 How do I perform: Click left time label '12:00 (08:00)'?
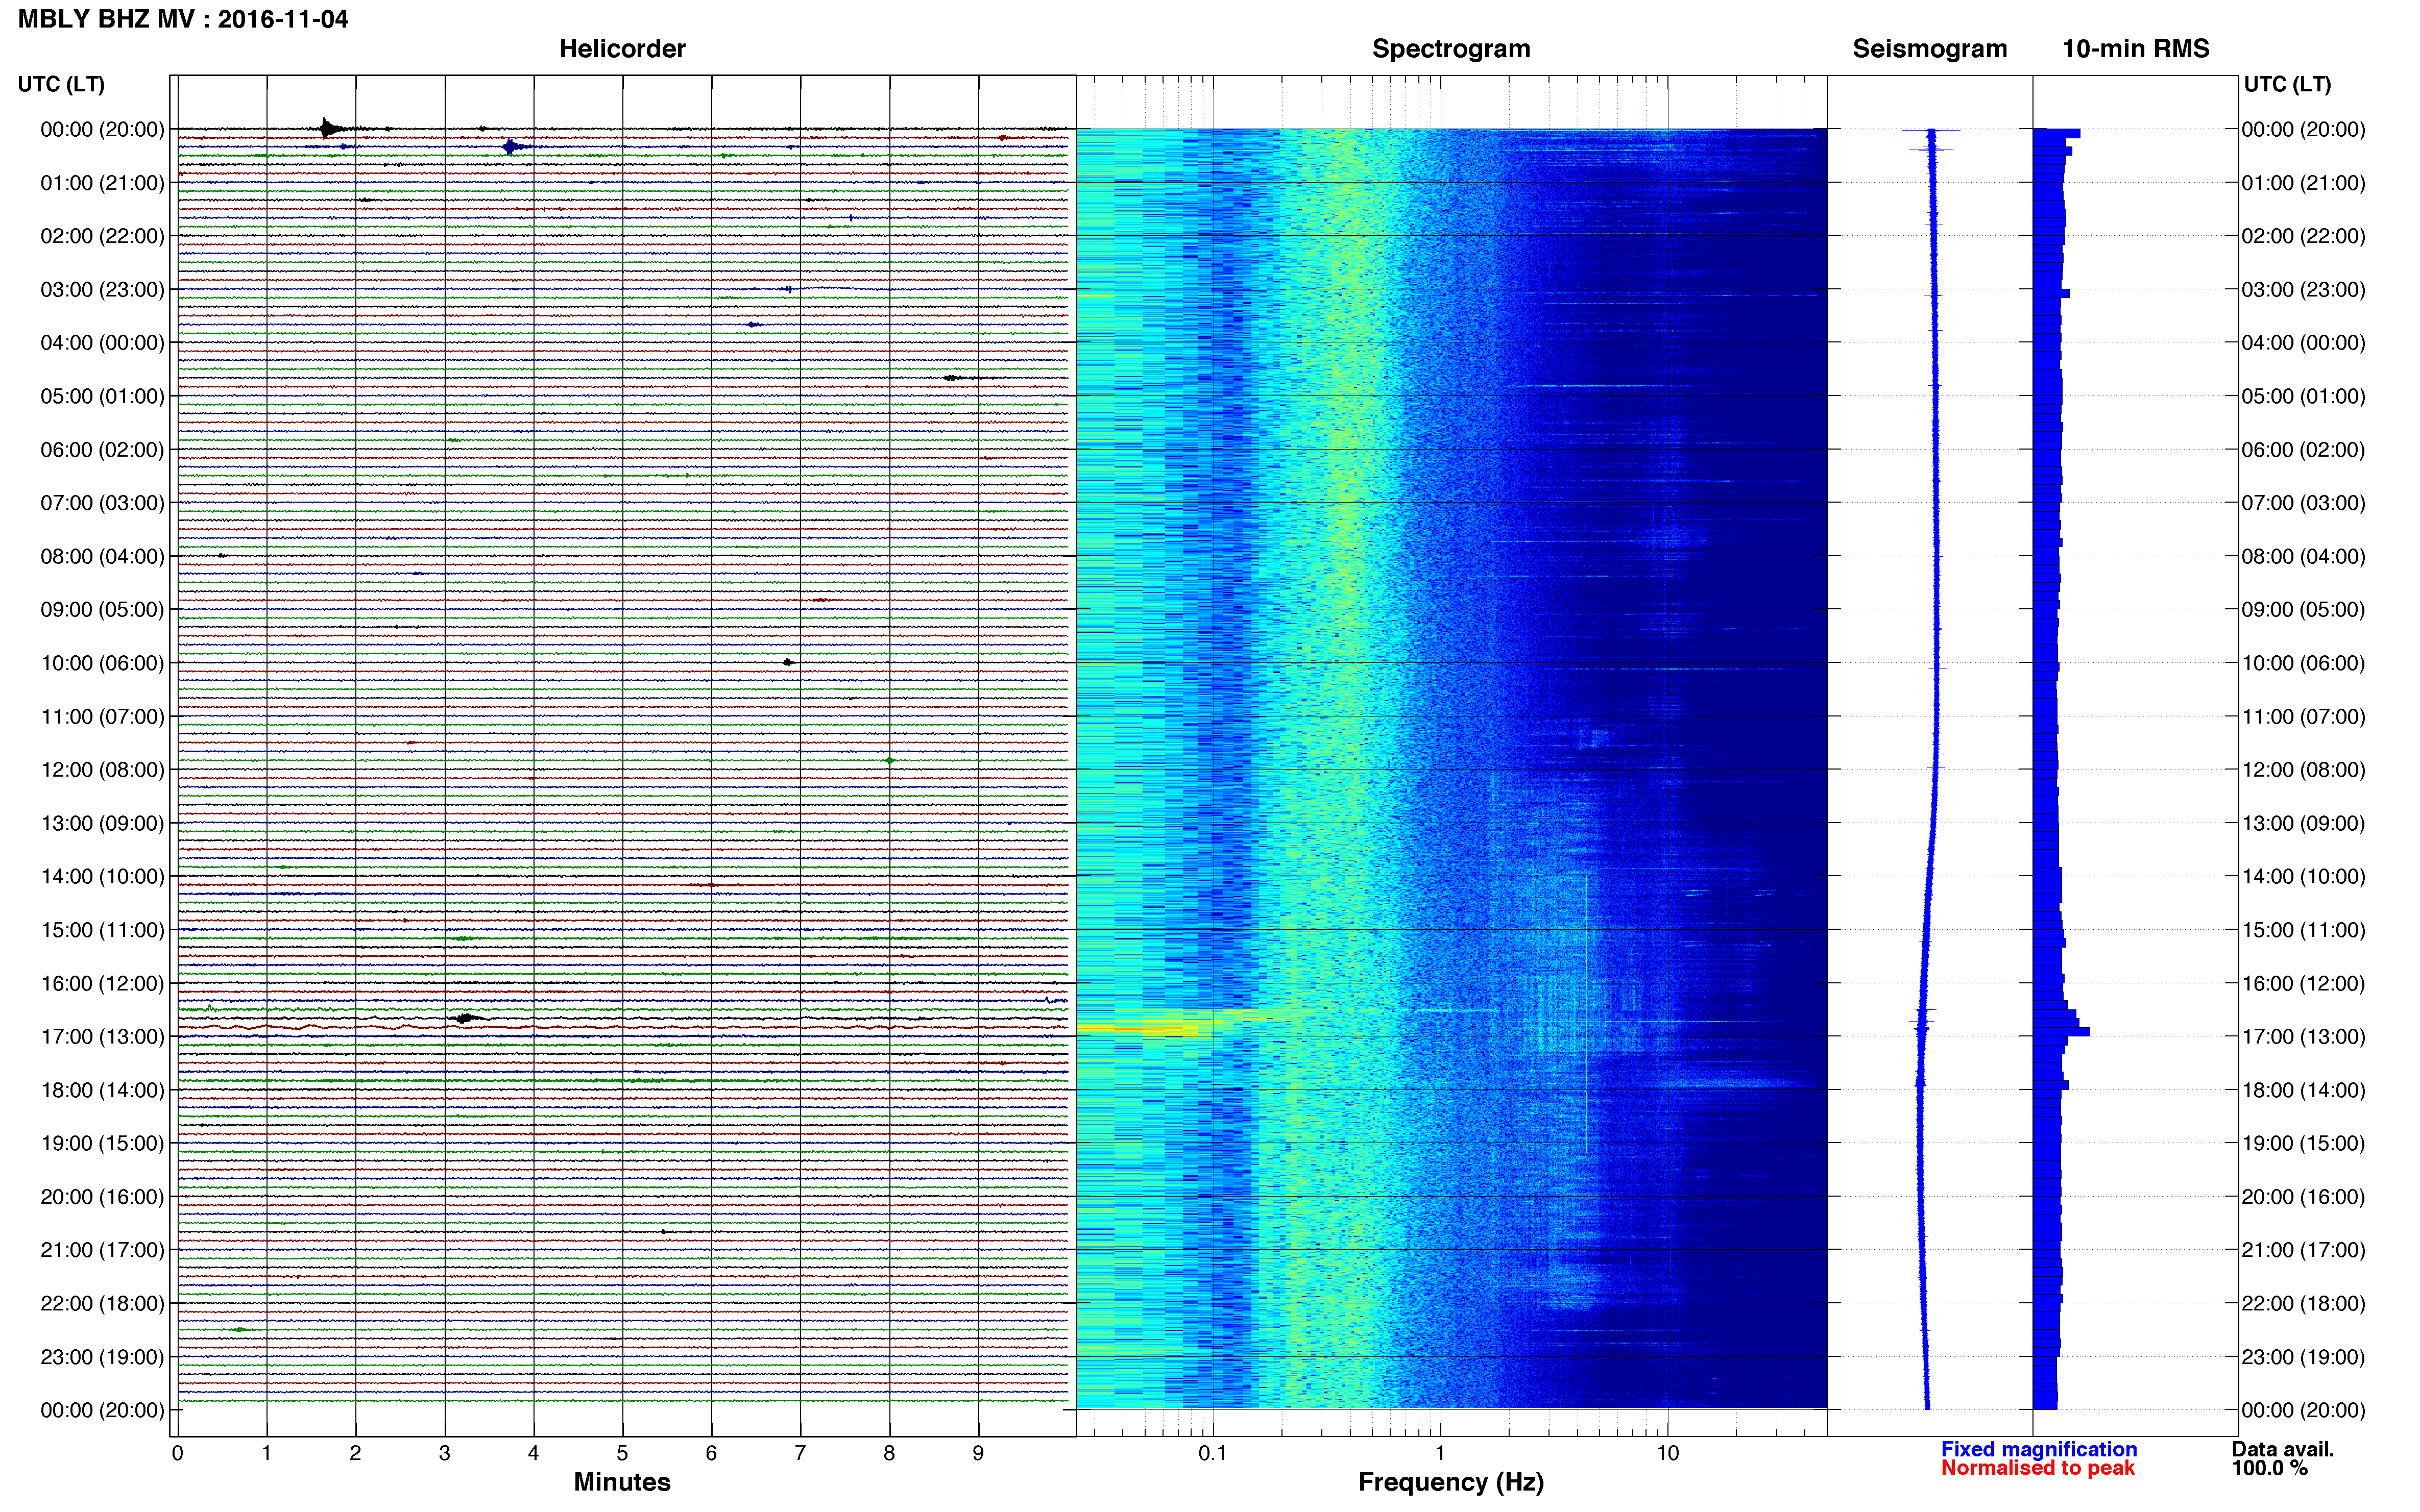(x=102, y=770)
